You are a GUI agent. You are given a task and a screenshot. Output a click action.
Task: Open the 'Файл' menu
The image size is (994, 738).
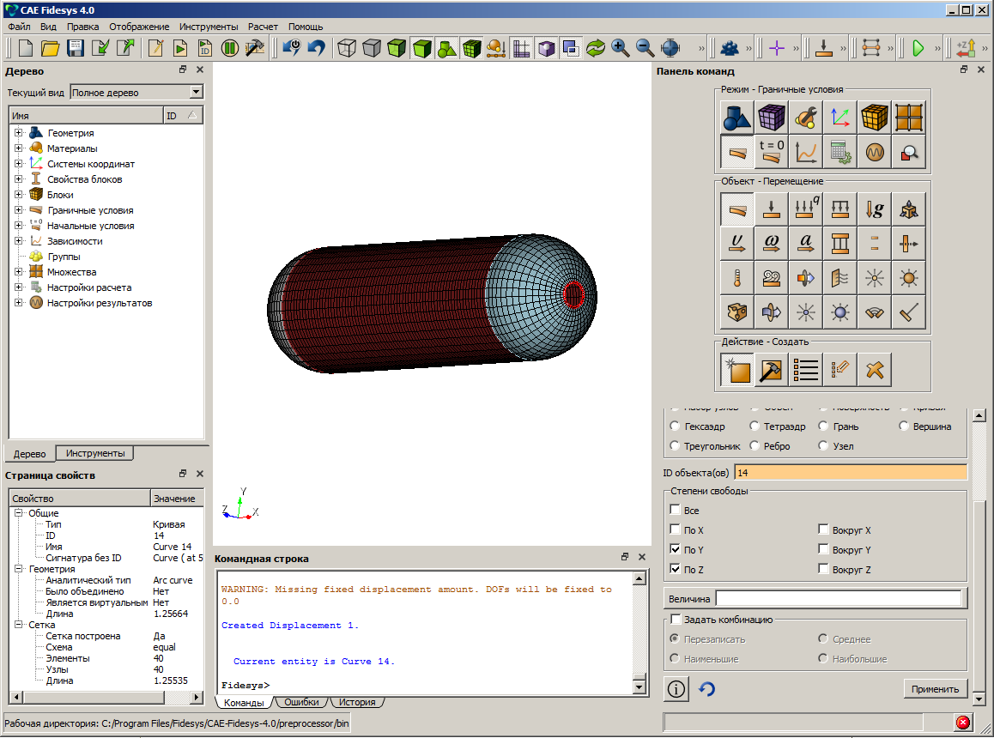click(19, 27)
